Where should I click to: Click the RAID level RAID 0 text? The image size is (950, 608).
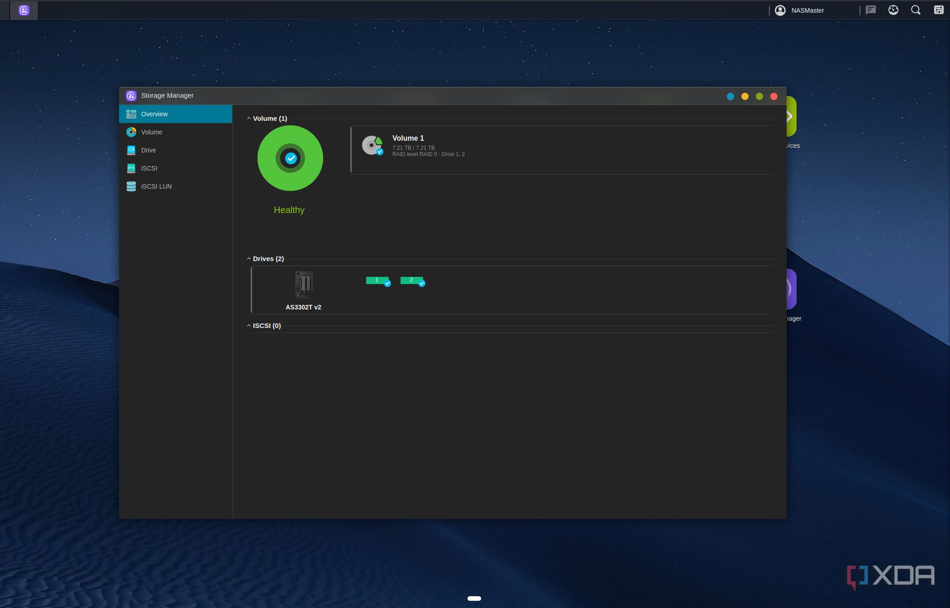428,154
